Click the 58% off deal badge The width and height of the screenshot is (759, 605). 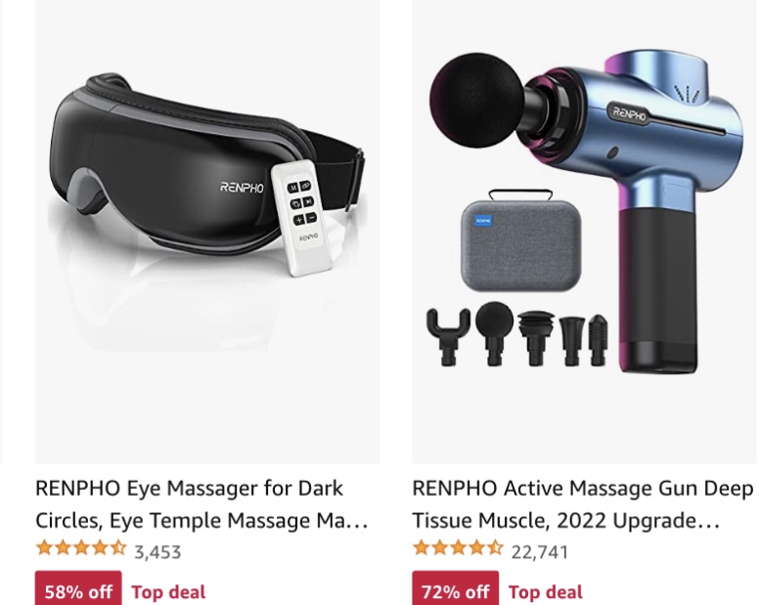[78, 588]
